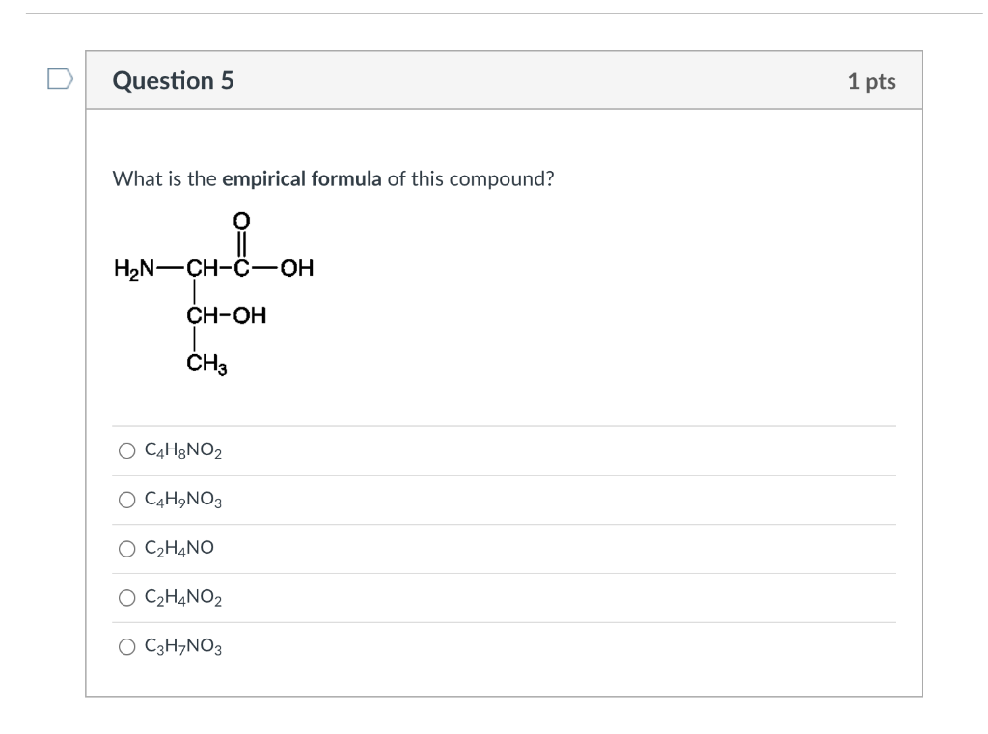Screen dimensions: 988x734
Task: Click the C4H8NO2 answer text
Action: [181, 449]
